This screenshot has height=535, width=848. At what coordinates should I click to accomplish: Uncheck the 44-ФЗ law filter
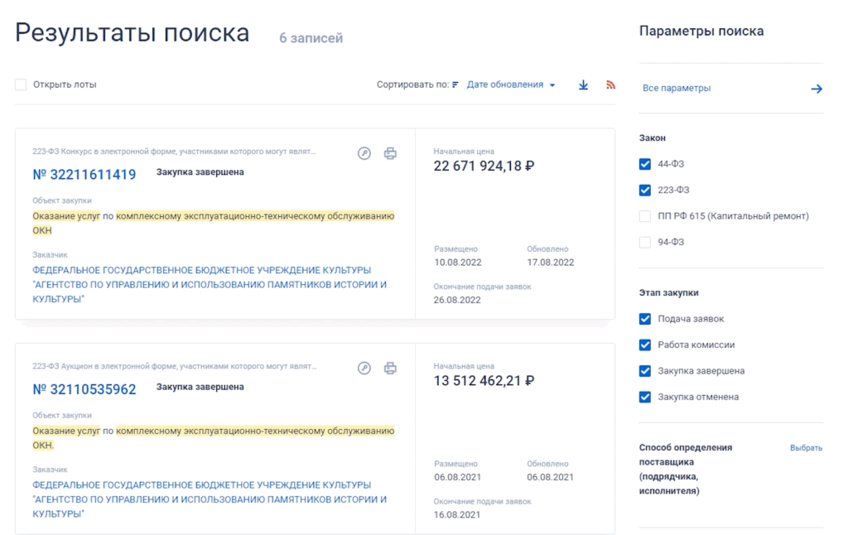click(645, 164)
